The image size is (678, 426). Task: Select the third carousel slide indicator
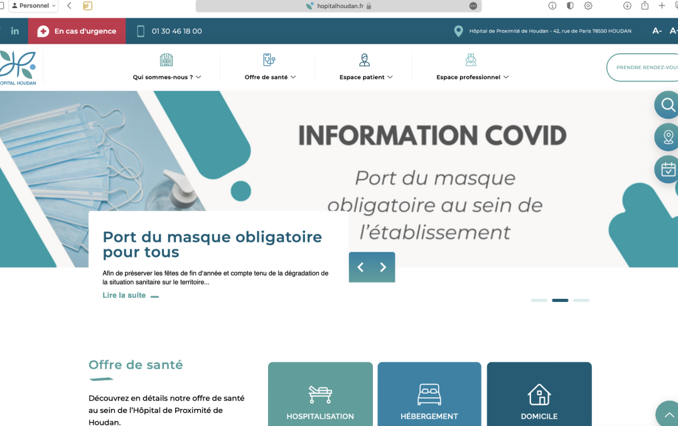[x=581, y=301]
